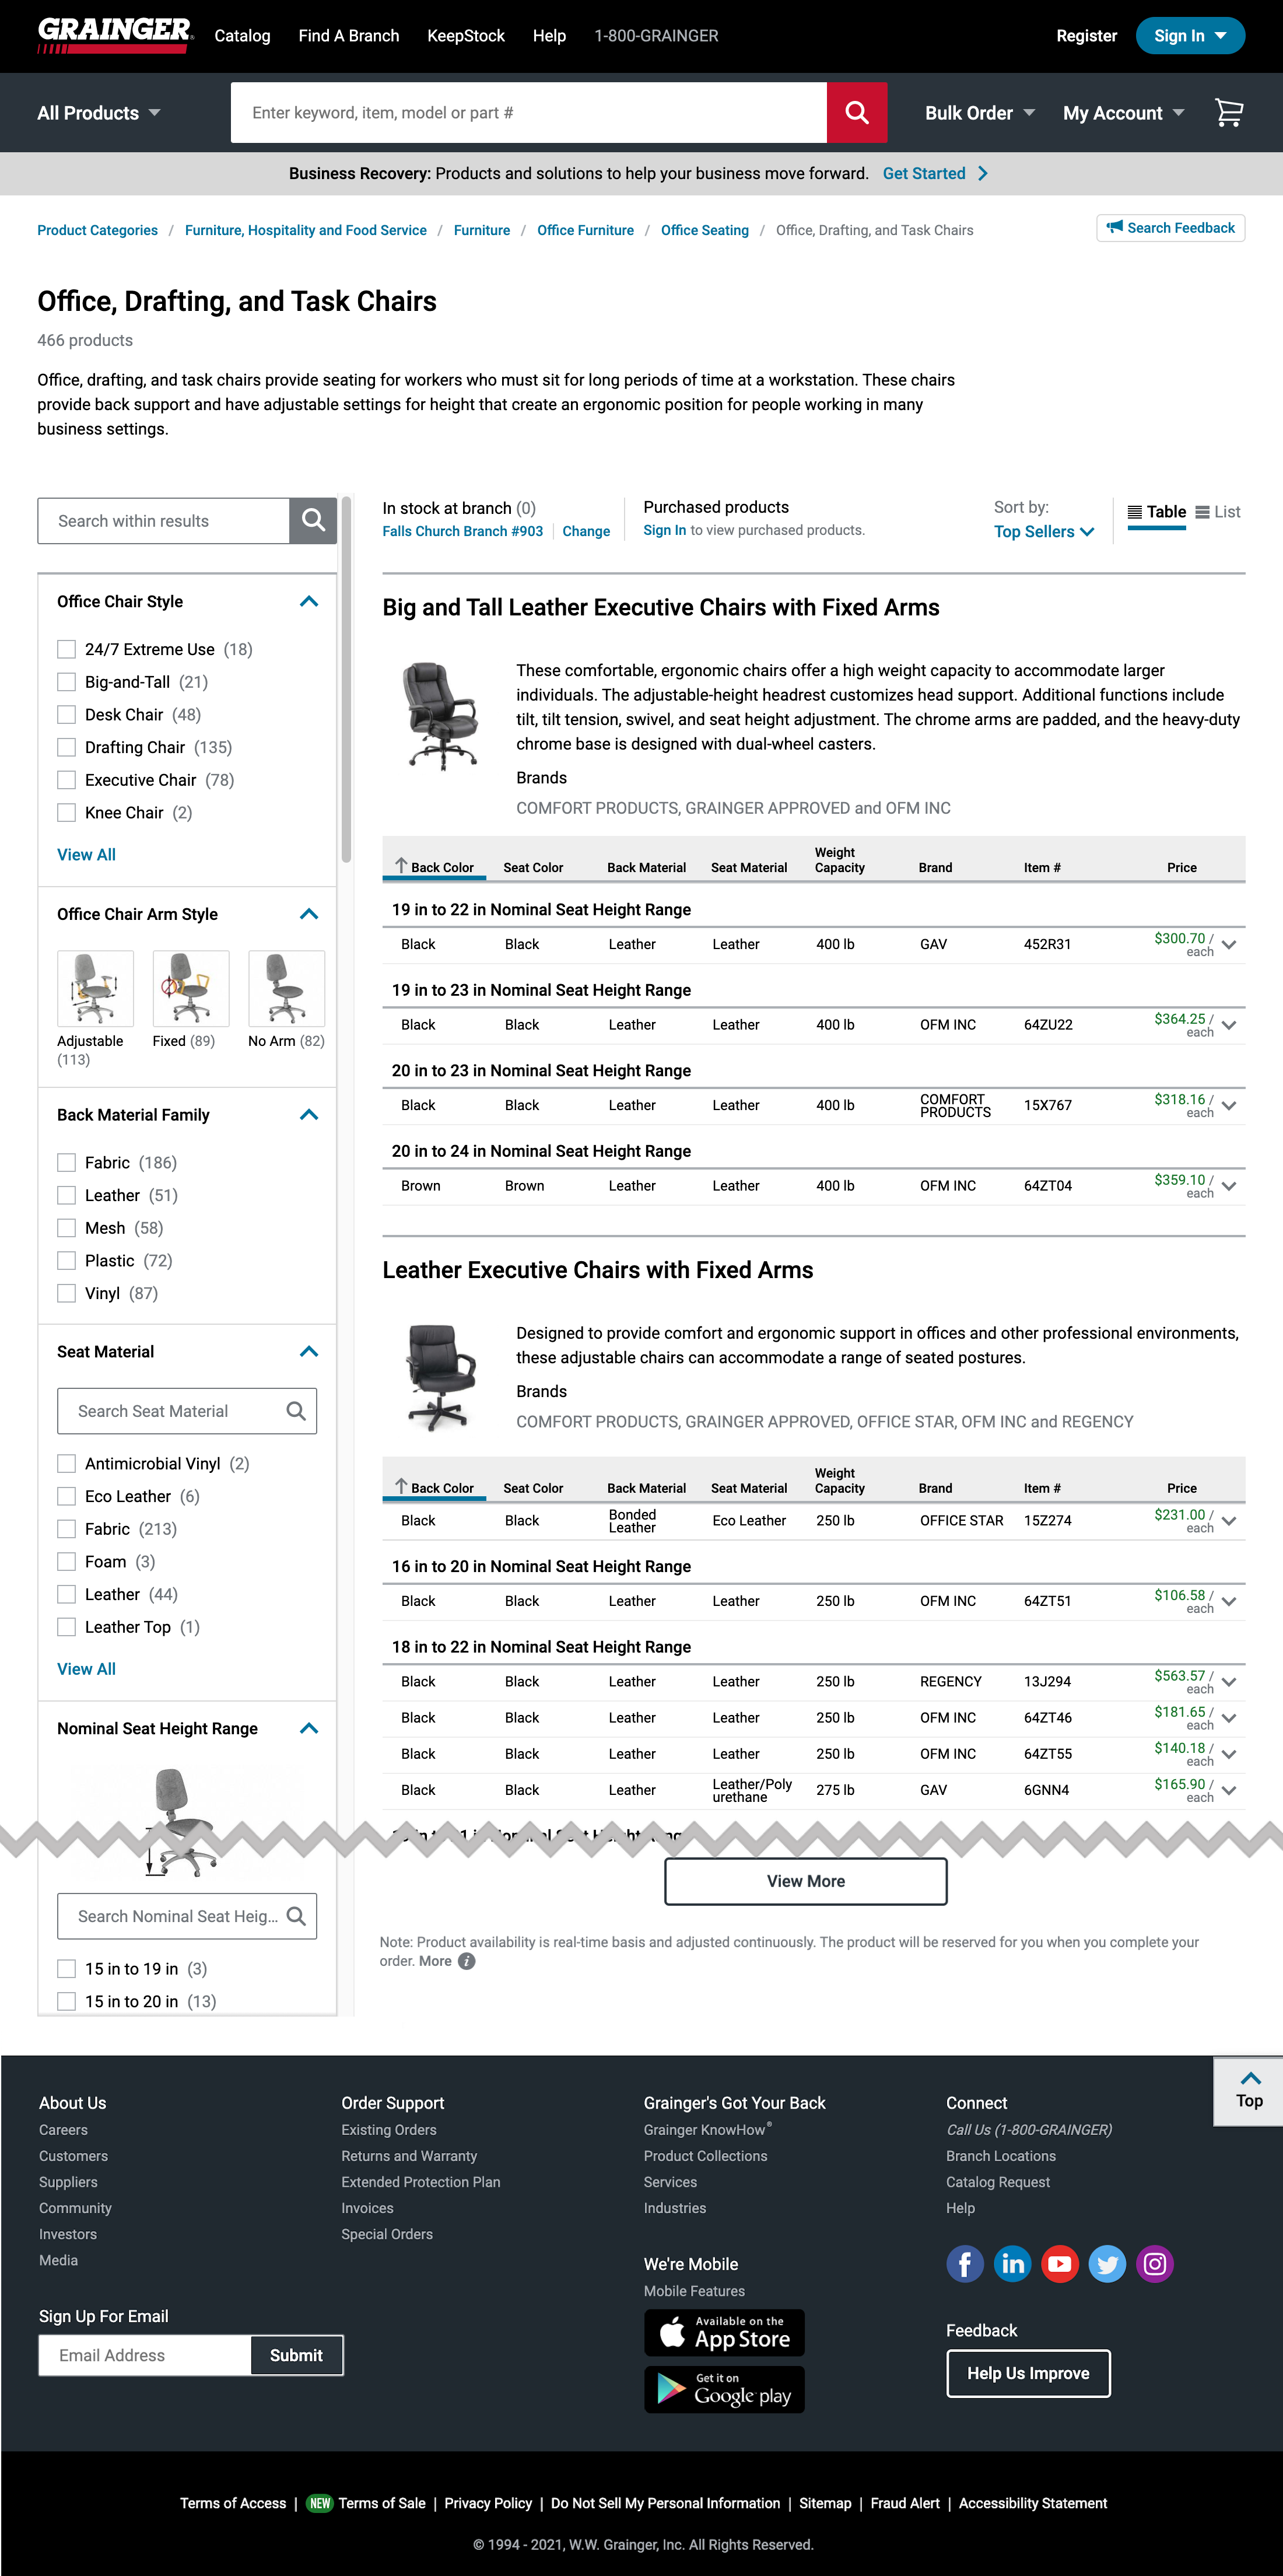1283x2576 pixels.
Task: Open the shopping cart
Action: tap(1228, 113)
